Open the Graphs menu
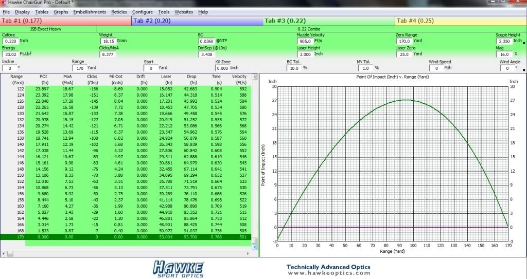Viewport: 527px width, 279px height. click(61, 12)
